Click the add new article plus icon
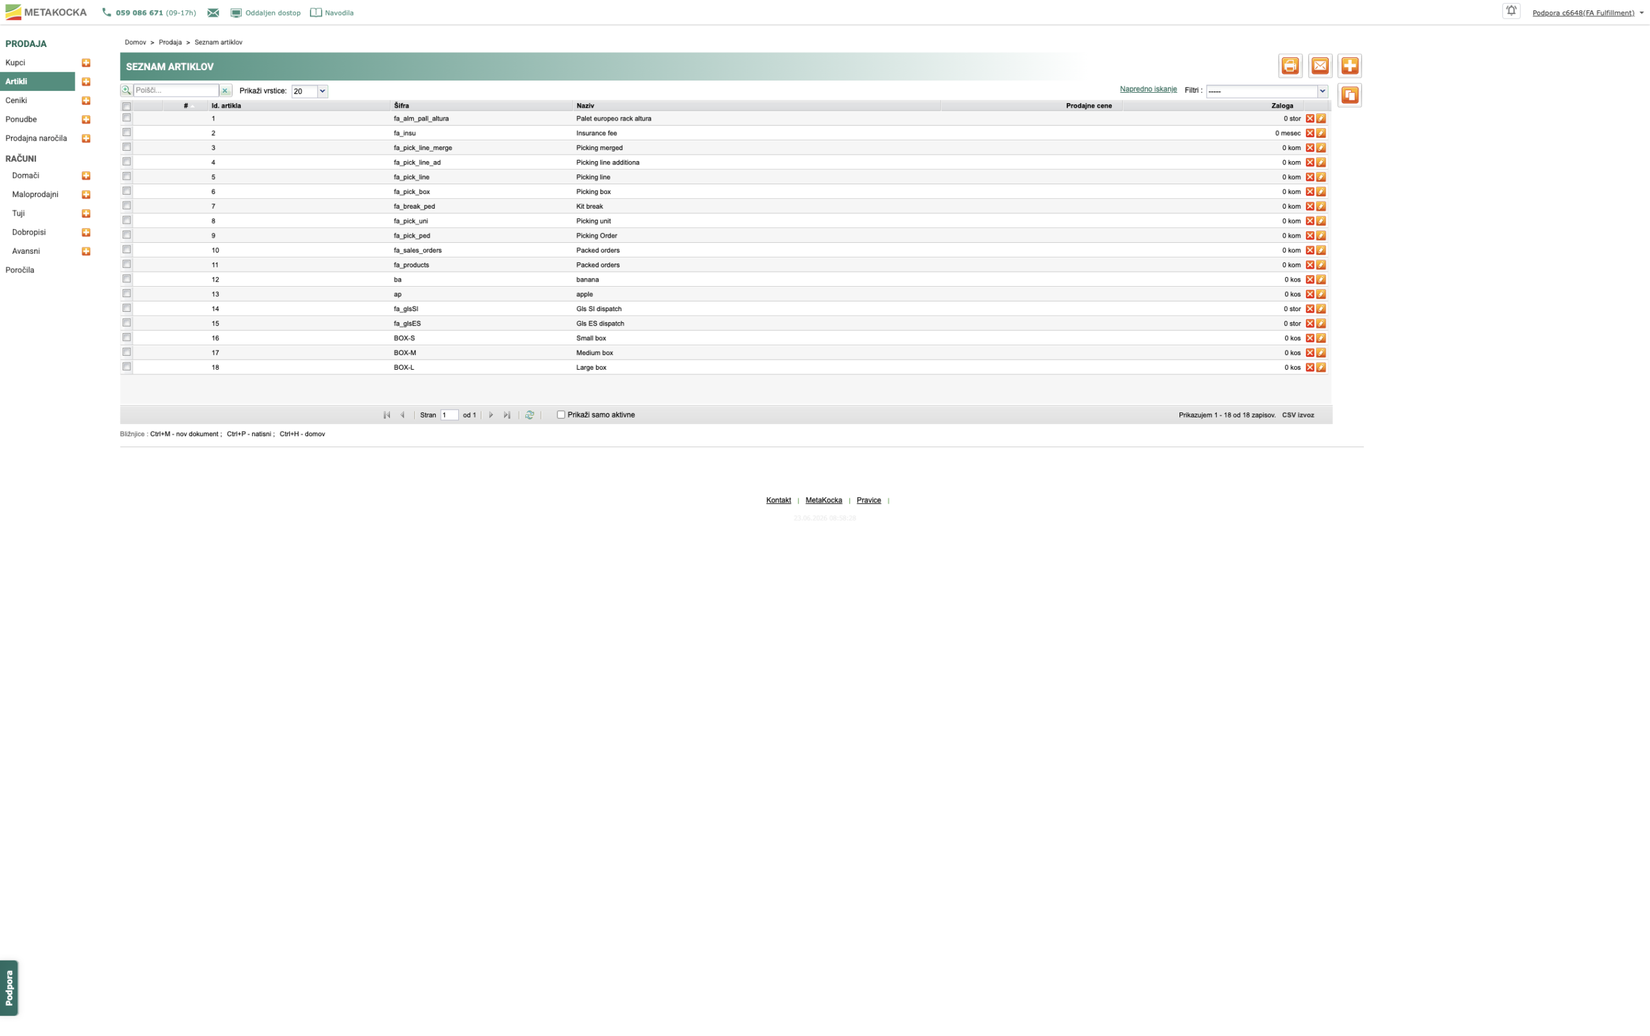The width and height of the screenshot is (1650, 1036). [1349, 66]
